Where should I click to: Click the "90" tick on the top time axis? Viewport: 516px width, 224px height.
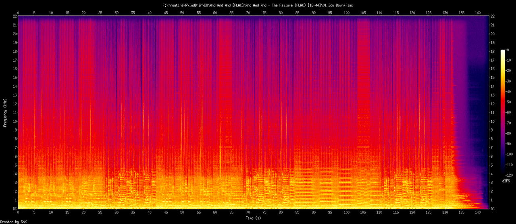(x=313, y=13)
